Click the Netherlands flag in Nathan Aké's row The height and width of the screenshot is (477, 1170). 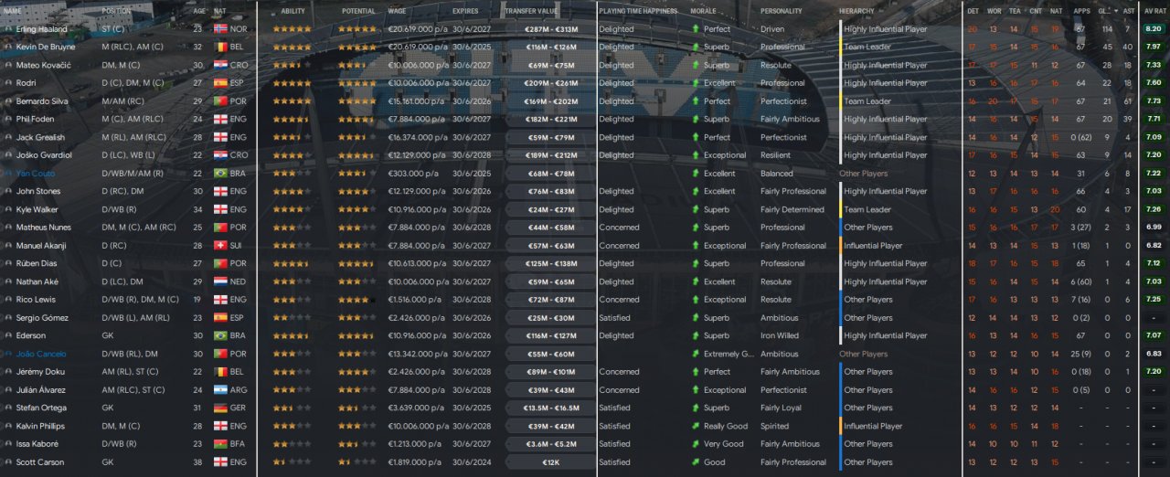(219, 281)
